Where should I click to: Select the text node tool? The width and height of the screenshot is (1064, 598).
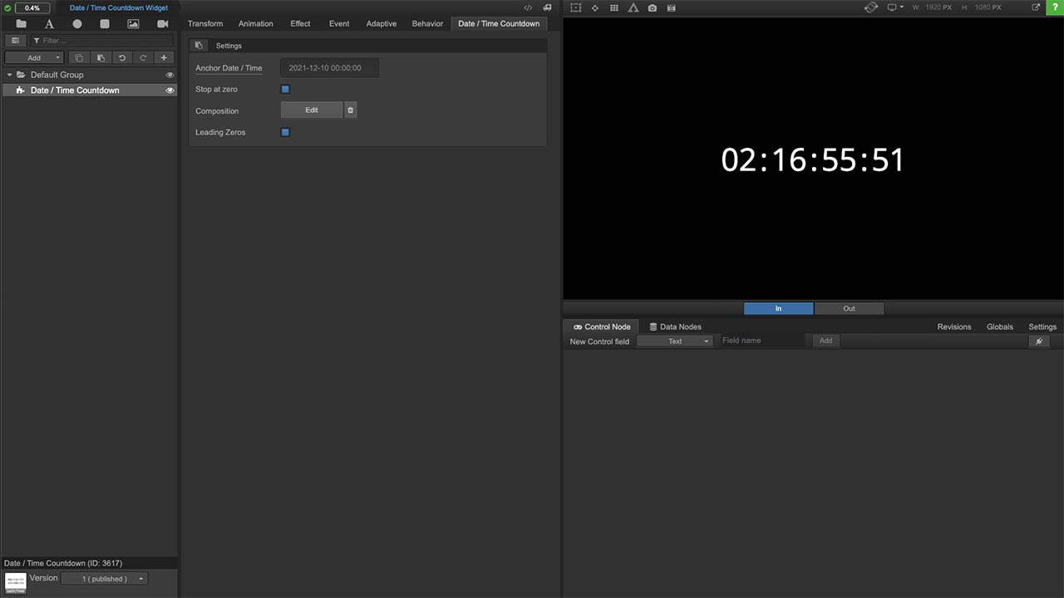coord(49,24)
